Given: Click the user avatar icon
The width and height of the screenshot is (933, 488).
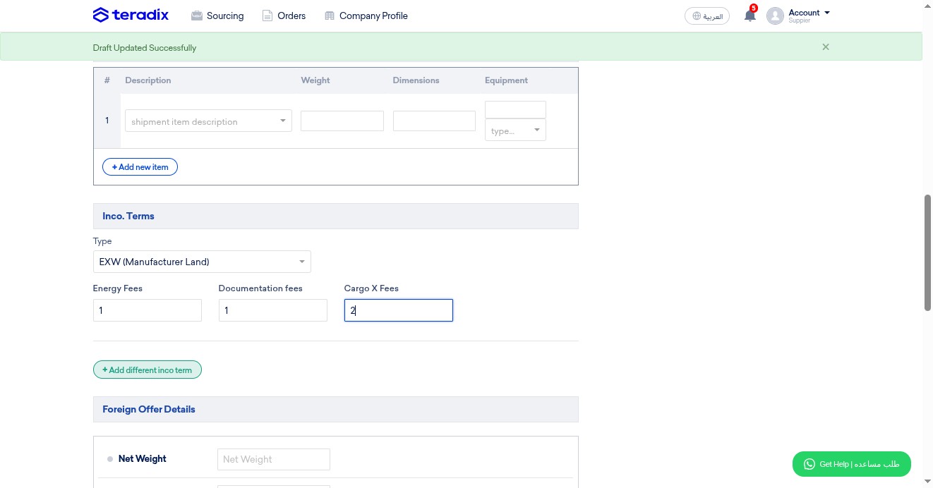Looking at the screenshot, I should (775, 16).
